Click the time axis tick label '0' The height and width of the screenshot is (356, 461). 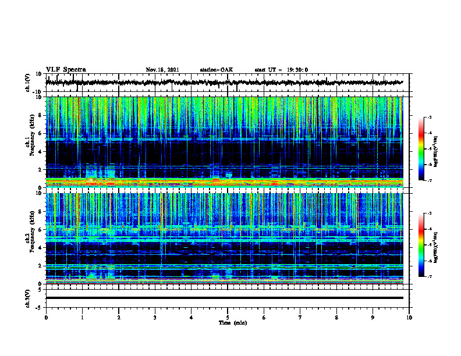point(46,318)
